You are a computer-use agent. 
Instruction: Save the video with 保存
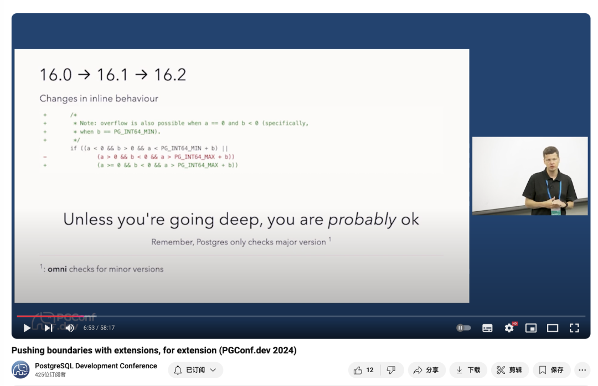[x=551, y=370]
